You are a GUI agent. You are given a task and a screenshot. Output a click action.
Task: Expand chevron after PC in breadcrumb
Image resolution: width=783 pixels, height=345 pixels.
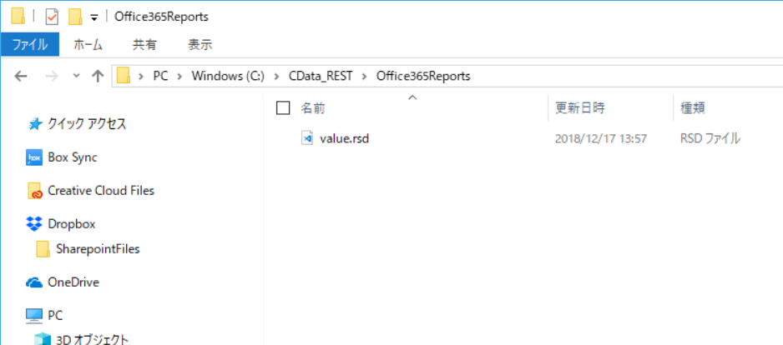[x=179, y=77]
